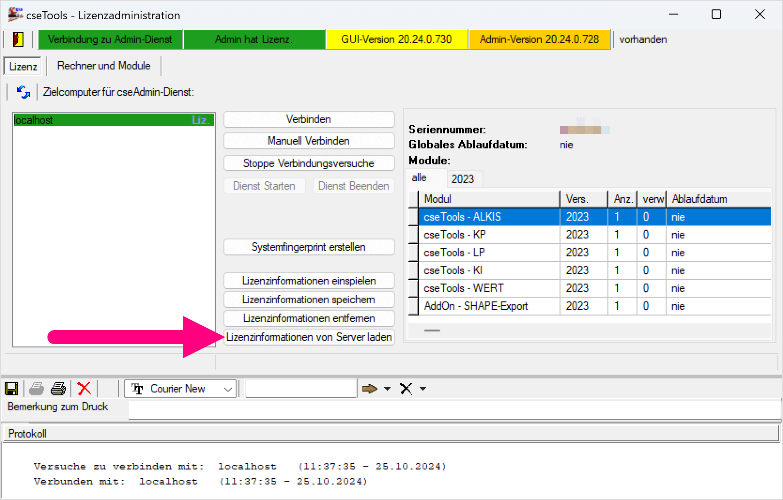Expand the dropdown next to black X

coord(423,389)
